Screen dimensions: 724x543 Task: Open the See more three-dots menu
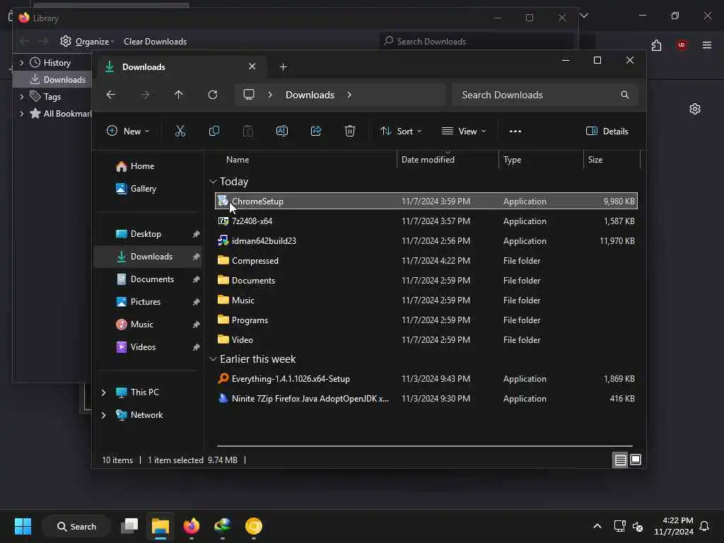pos(515,131)
